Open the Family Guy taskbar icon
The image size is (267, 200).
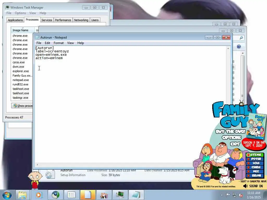tap(104, 195)
